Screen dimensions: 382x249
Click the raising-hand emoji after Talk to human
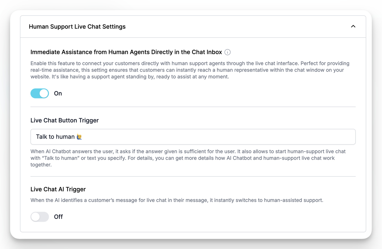pyautogui.click(x=78, y=137)
